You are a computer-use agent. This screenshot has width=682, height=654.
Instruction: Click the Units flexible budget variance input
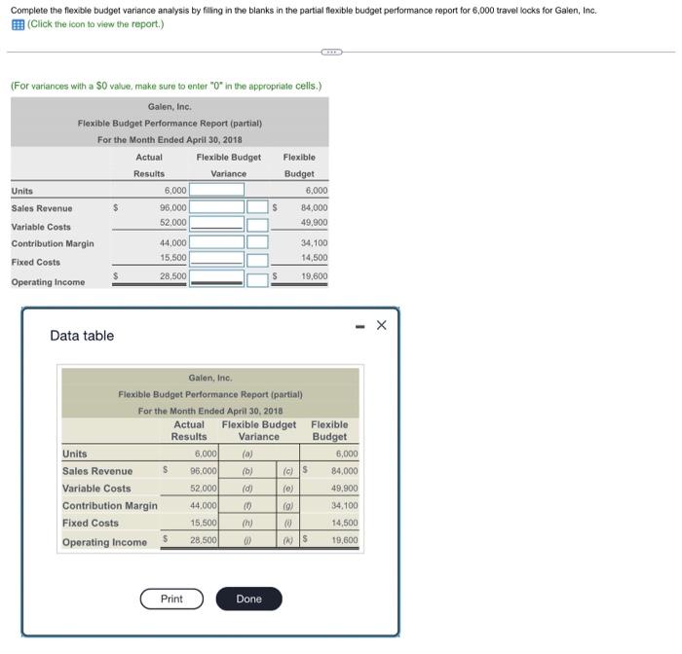click(216, 190)
